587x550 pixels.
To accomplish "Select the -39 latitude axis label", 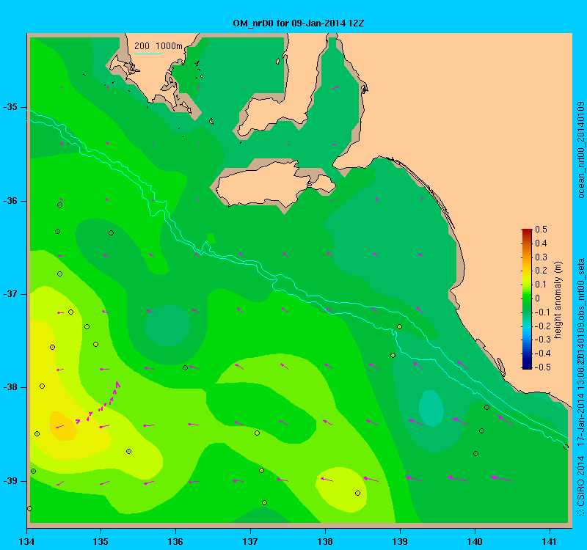I will point(10,481).
